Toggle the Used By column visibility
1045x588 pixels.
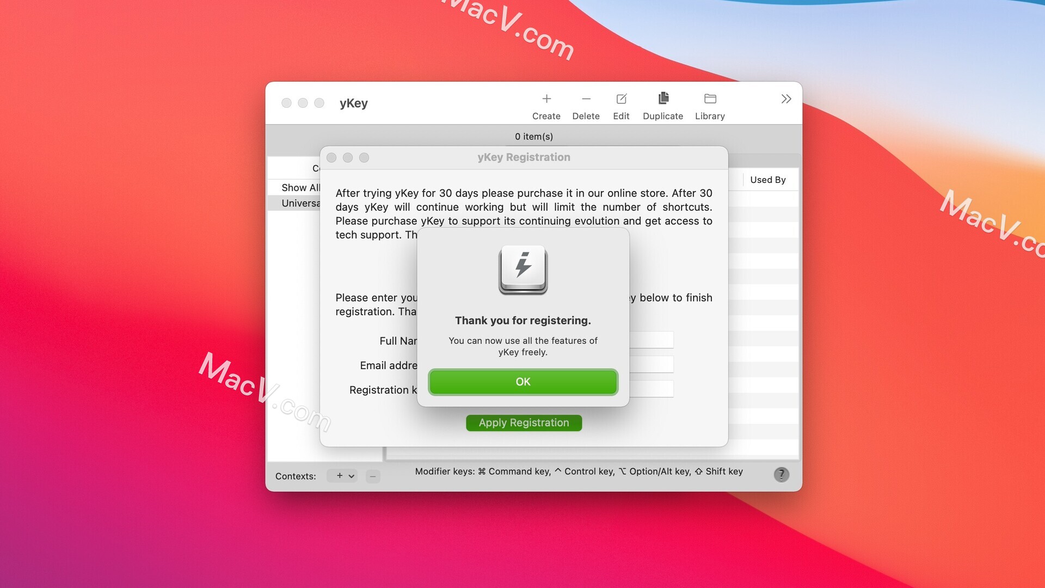(767, 178)
